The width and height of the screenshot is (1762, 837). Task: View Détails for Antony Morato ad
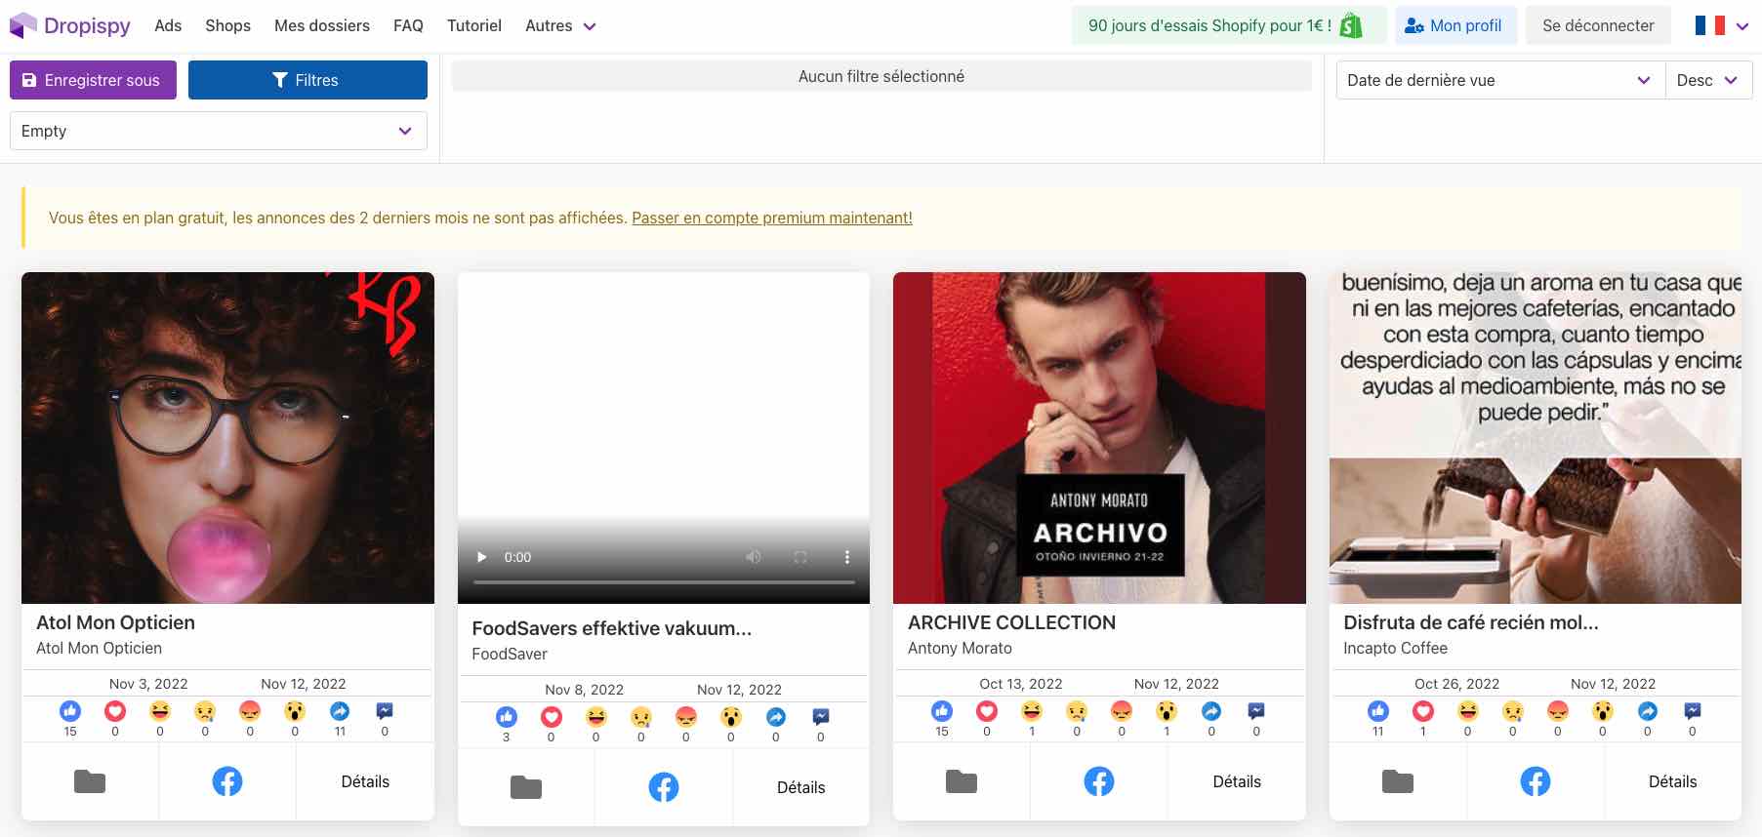click(x=1237, y=781)
